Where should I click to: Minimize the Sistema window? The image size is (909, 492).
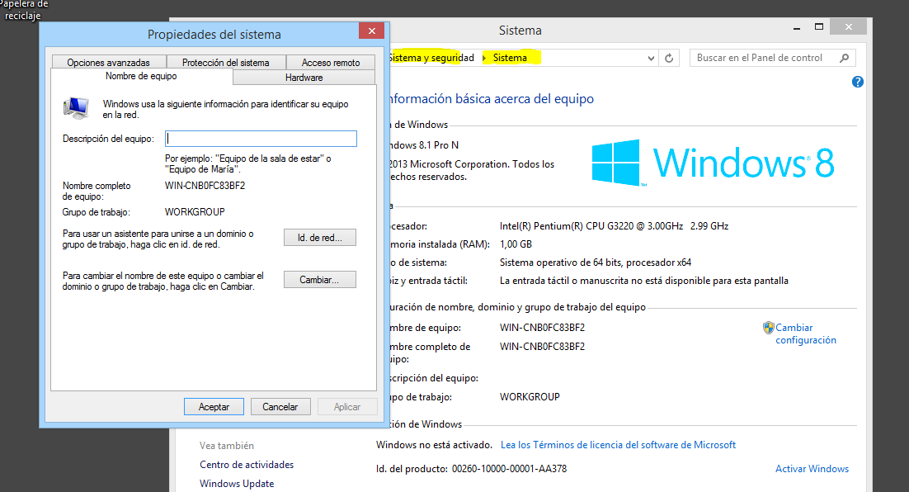click(797, 27)
